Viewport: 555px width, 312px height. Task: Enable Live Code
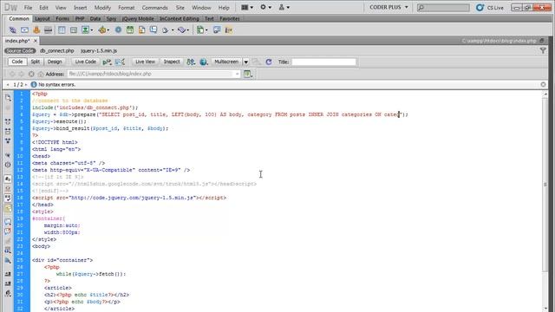click(x=85, y=62)
